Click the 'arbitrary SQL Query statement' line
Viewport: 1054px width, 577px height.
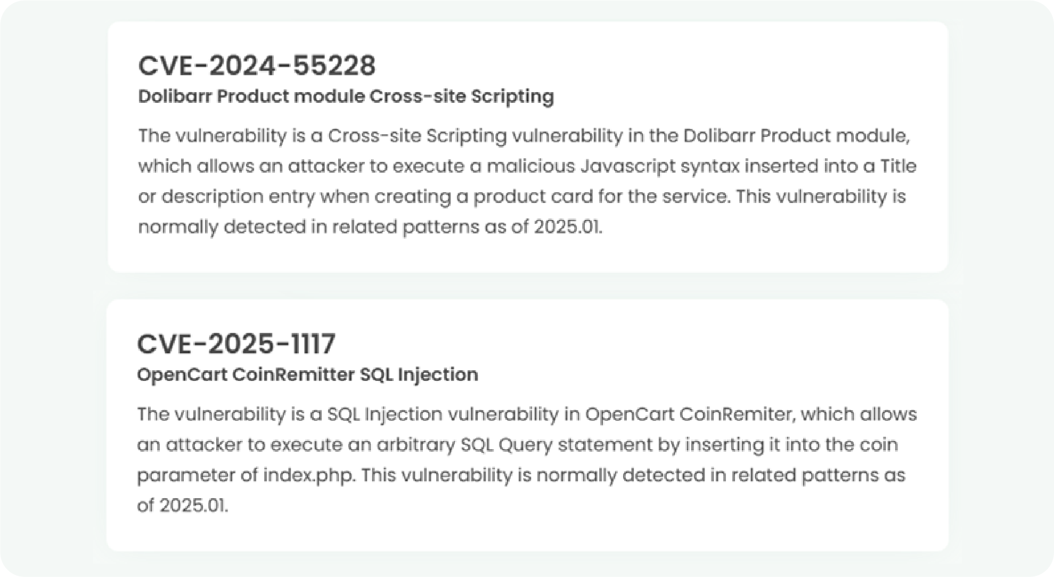pyautogui.click(x=518, y=445)
